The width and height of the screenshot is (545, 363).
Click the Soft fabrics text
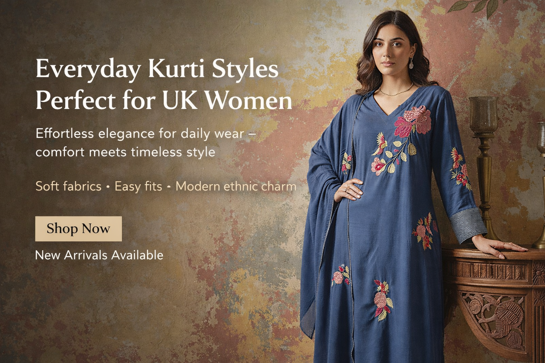point(68,186)
